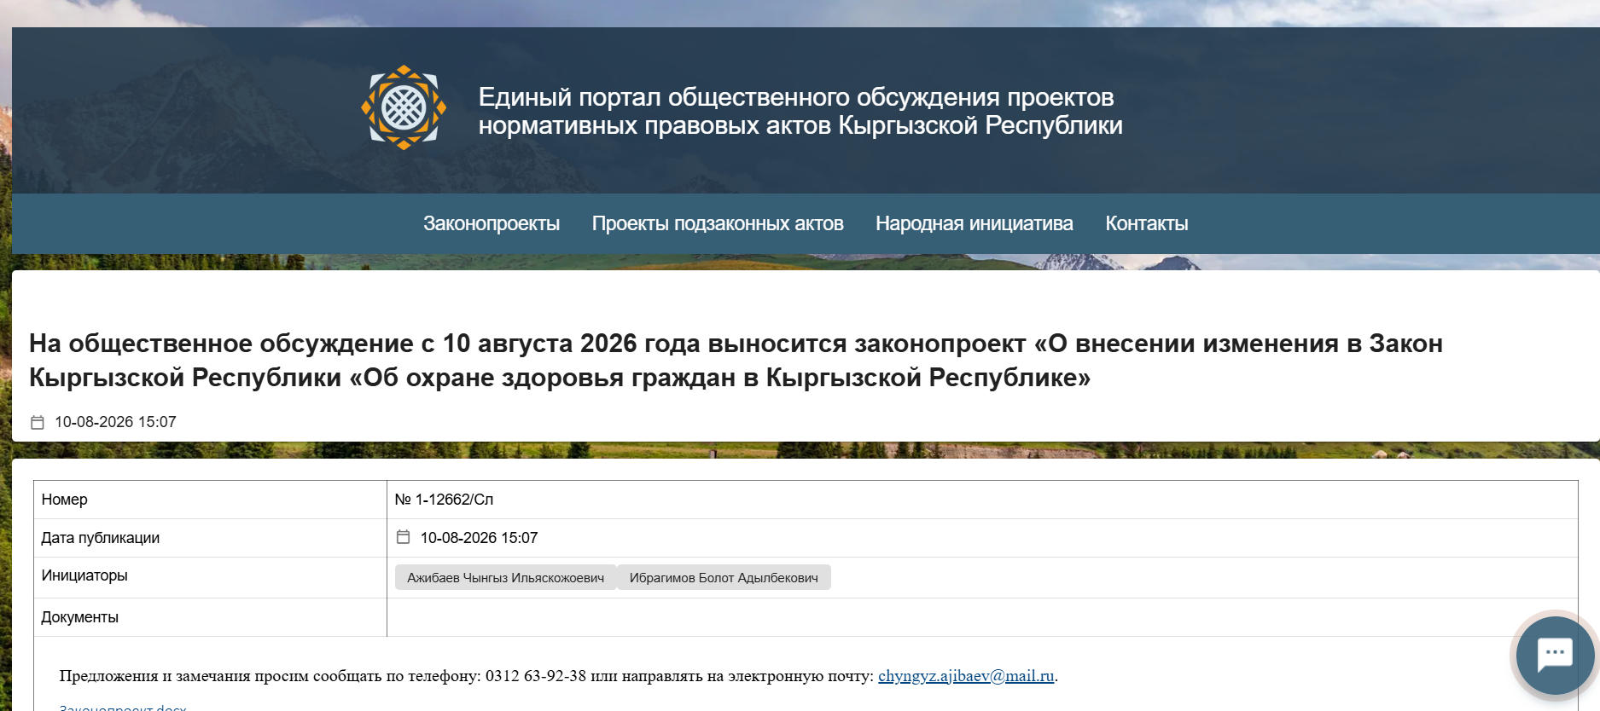This screenshot has height=711, width=1600.
Task: Open email link chyngyz.ajibaev@mail.ru
Action: [x=966, y=676]
